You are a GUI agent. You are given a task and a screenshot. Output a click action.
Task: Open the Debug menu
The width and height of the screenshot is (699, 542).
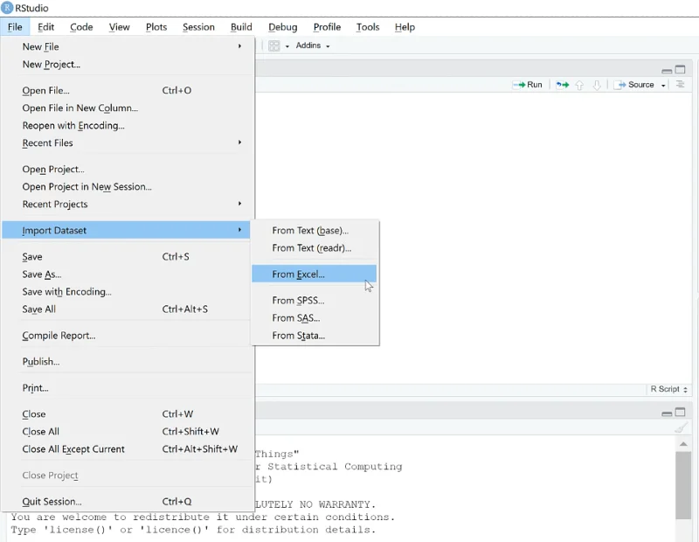coord(282,27)
